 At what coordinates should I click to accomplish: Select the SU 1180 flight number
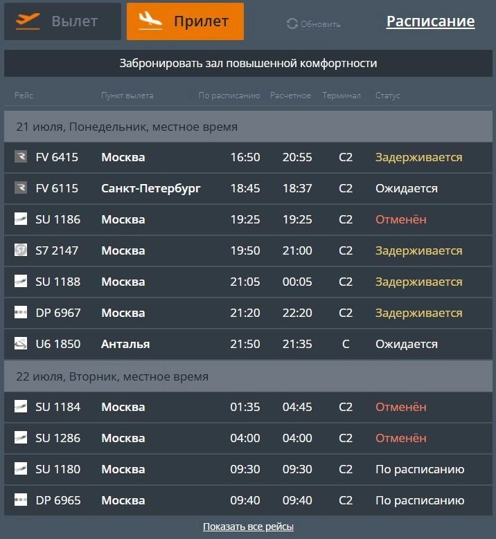point(58,469)
